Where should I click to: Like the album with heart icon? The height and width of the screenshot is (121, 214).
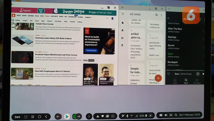200,19
